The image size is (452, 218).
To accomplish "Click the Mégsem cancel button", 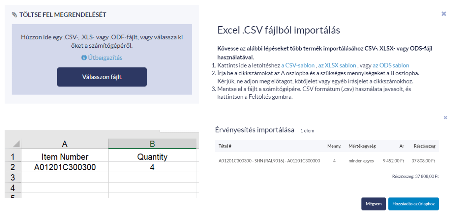I will (374, 204).
